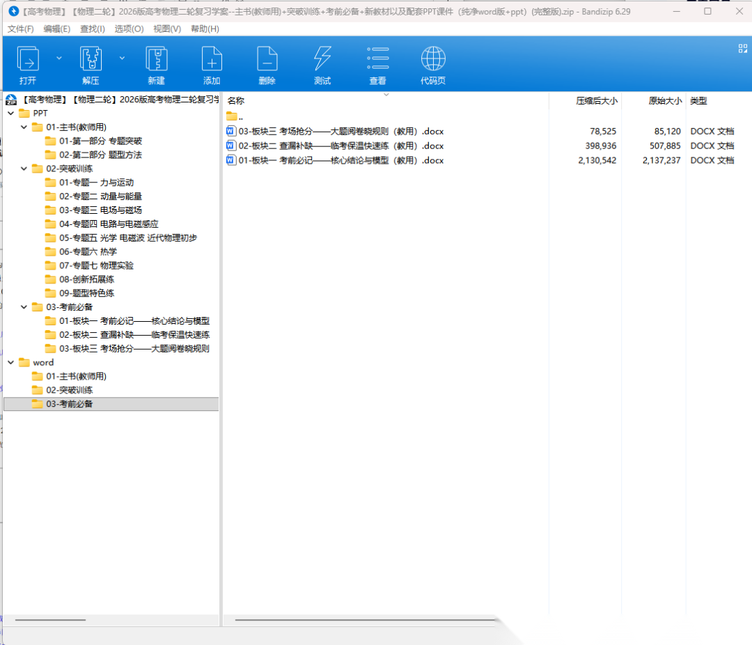Open the 文件(F) menu
Viewport: 752px width, 645px height.
coord(21,29)
